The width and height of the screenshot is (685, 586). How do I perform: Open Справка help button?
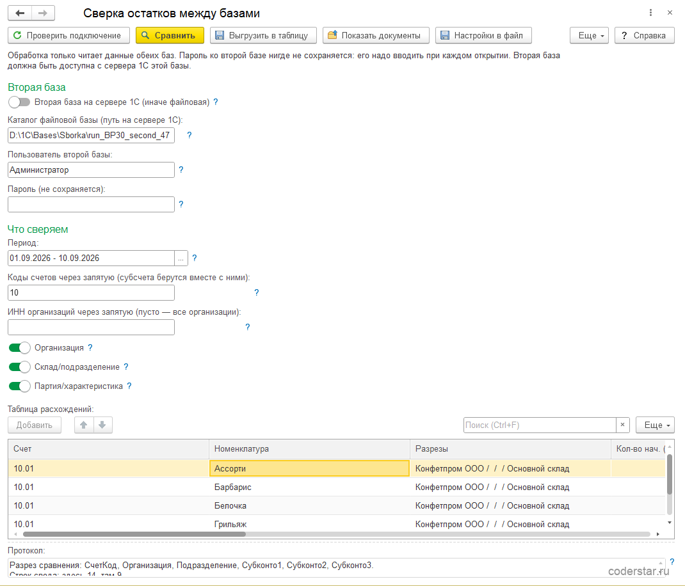[645, 35]
